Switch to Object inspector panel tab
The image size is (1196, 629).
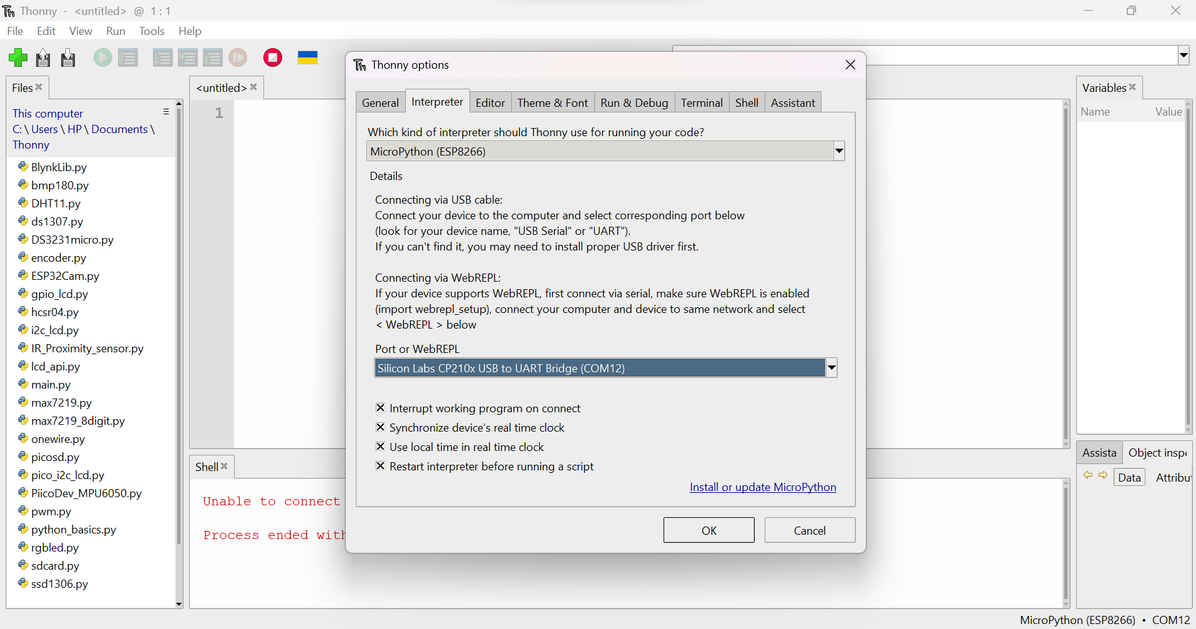(1157, 453)
